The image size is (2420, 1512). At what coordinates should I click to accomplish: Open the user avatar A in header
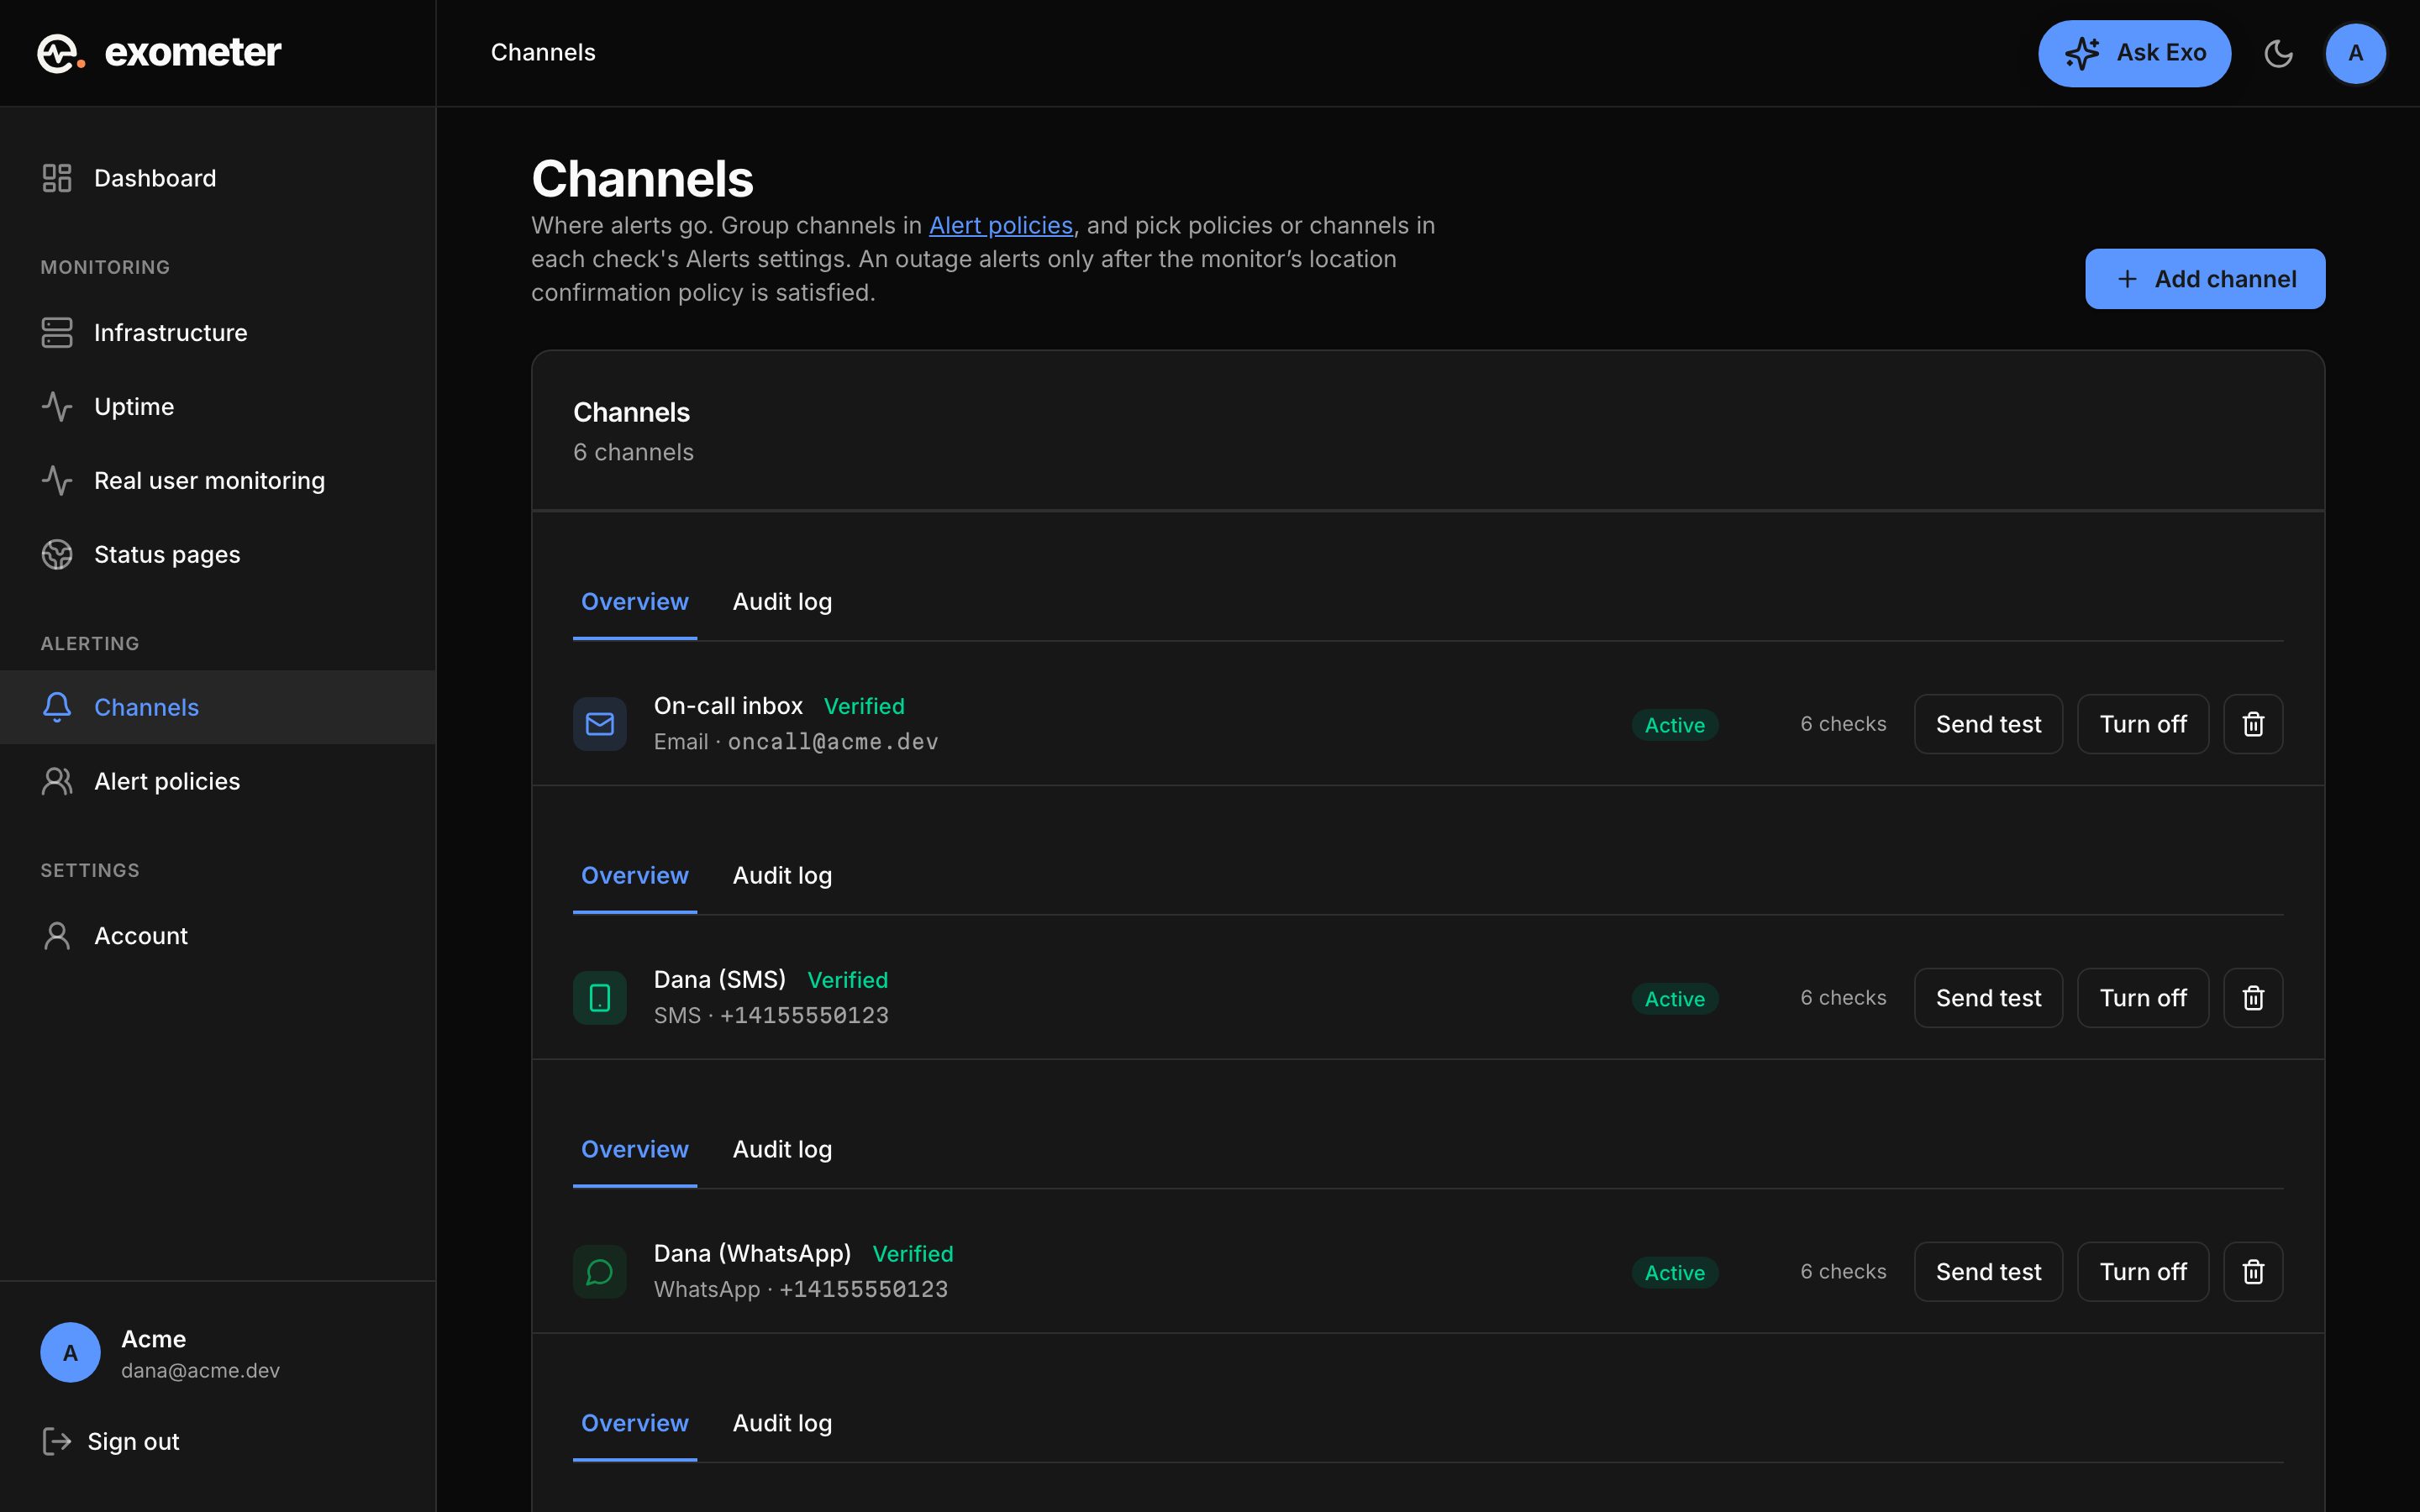(2355, 53)
